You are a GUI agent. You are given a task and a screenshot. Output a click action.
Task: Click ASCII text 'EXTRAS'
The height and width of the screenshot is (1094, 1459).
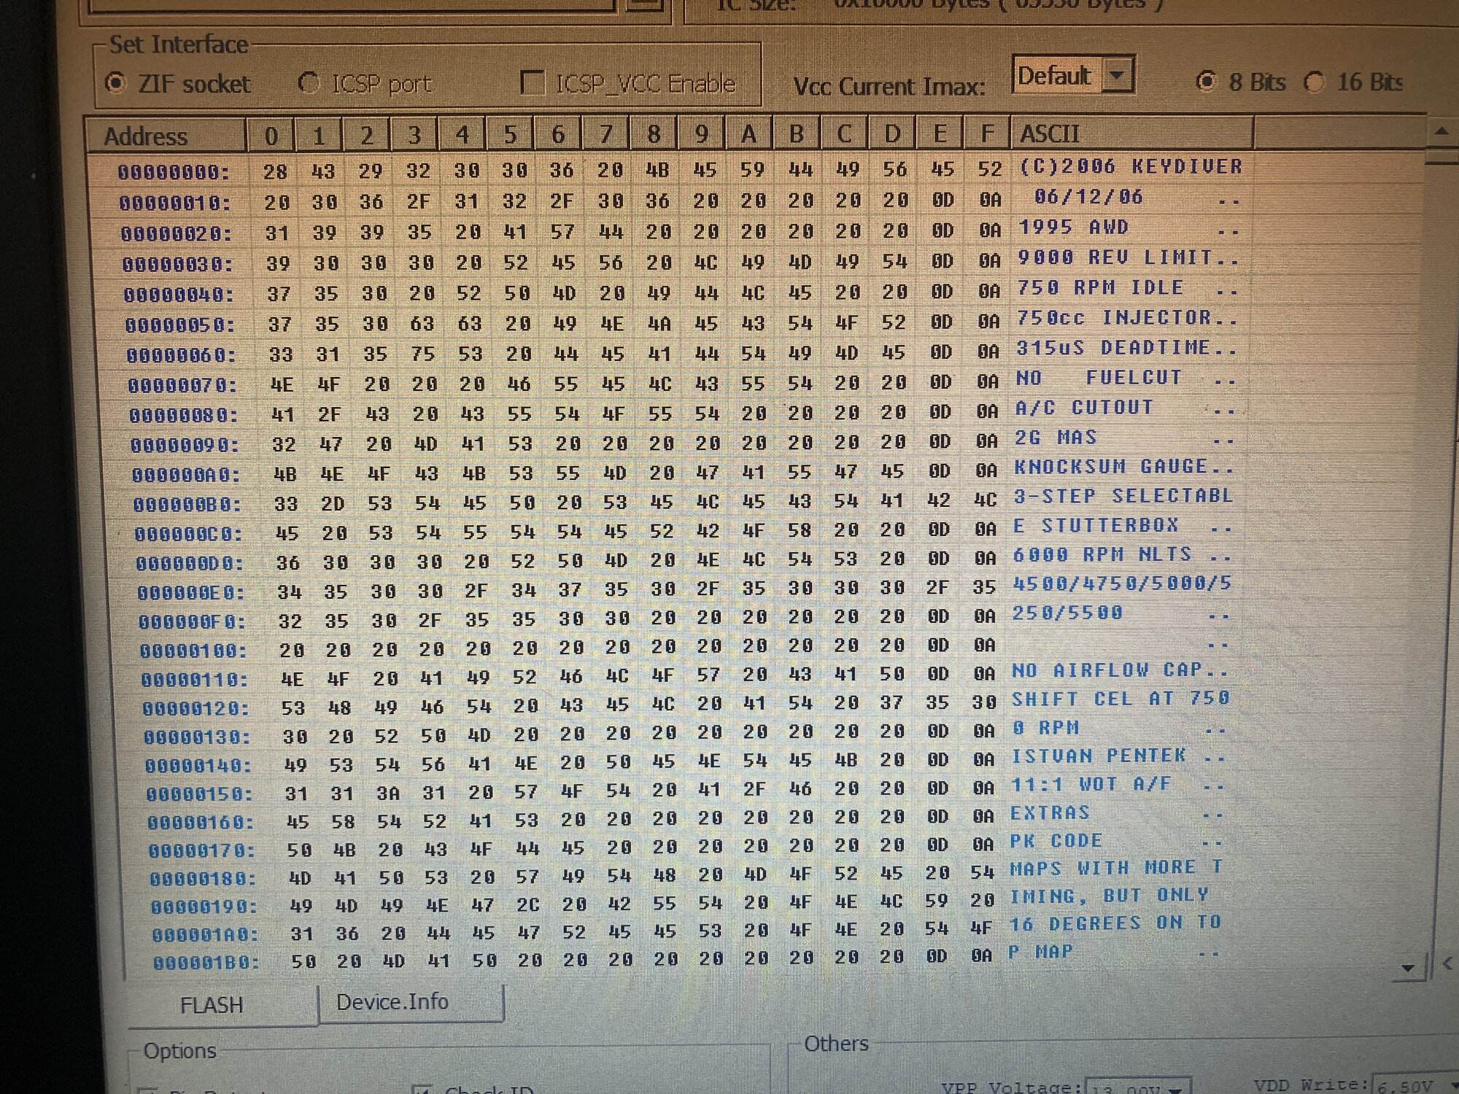pos(1050,812)
